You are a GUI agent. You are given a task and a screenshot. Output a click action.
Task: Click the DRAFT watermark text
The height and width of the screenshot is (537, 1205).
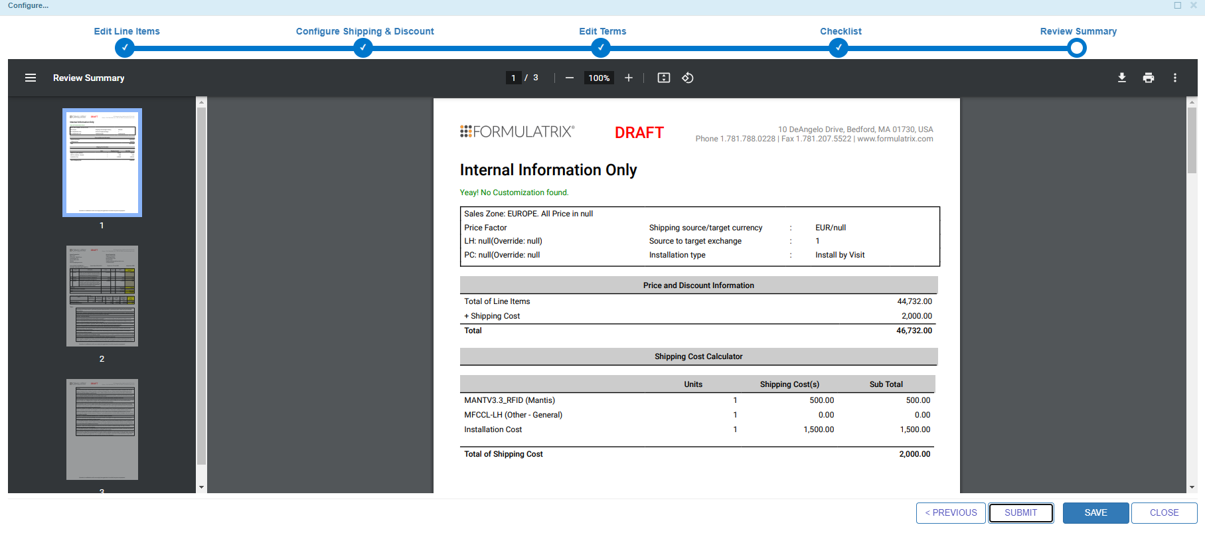[639, 133]
